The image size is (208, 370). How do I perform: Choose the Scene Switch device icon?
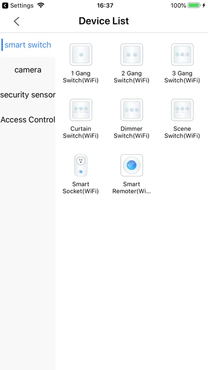click(183, 110)
